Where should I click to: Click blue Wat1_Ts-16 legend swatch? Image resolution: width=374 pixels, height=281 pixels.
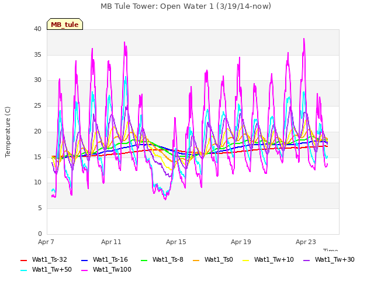(x=85, y=260)
